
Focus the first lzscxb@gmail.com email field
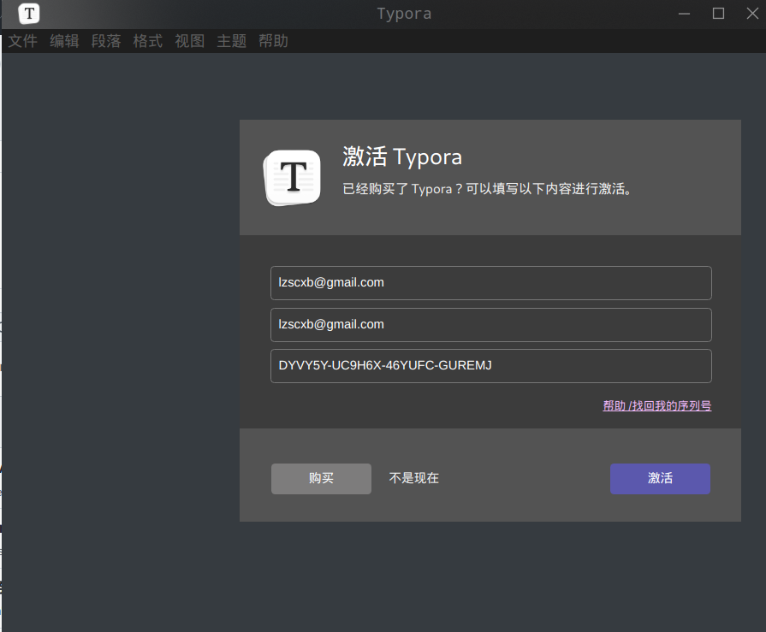tap(491, 283)
